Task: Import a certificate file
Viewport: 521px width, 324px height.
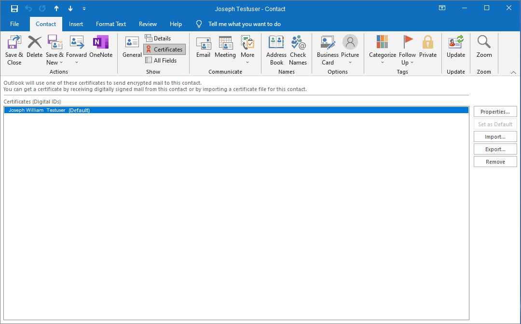Action: pos(495,136)
